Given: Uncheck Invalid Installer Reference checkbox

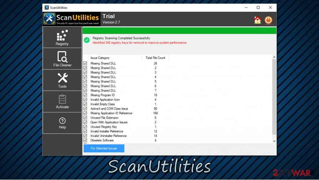Looking at the screenshot, I should tap(85, 131).
